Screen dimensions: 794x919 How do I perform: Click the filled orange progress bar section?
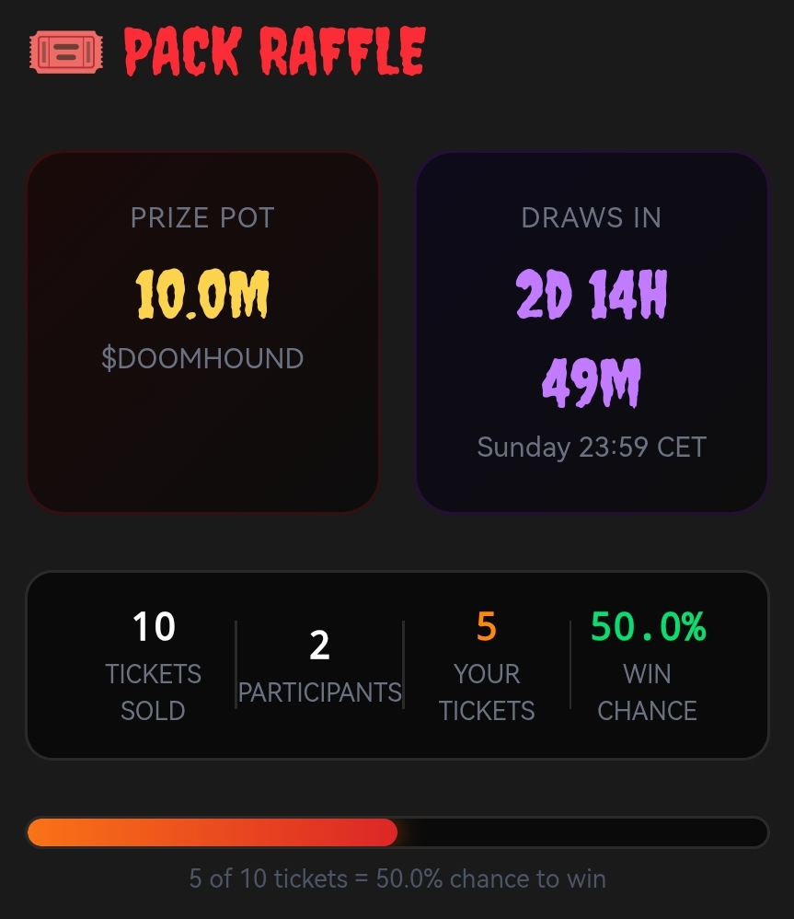coord(213,832)
